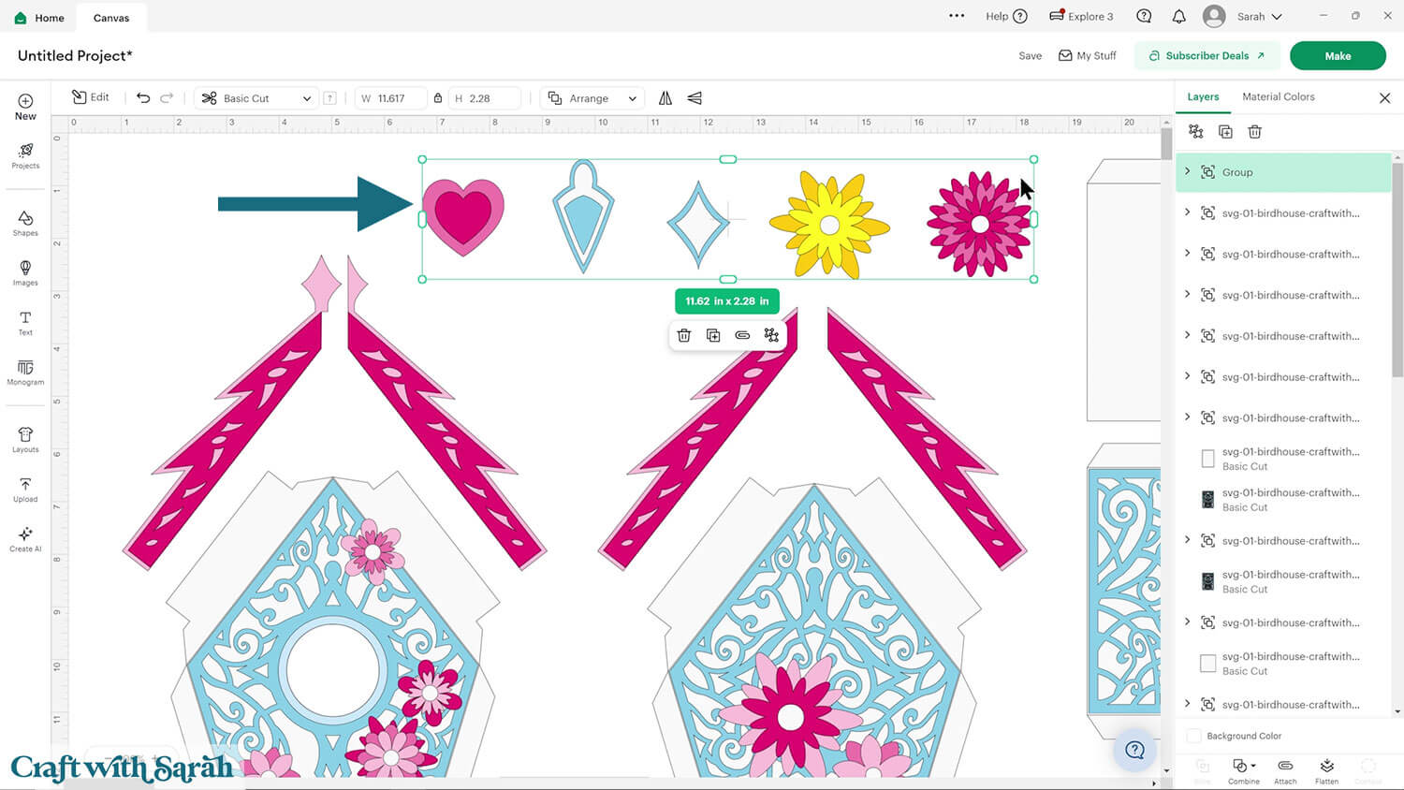The width and height of the screenshot is (1404, 790).
Task: Click the Attach button at panel bottom
Action: [x=1286, y=771]
